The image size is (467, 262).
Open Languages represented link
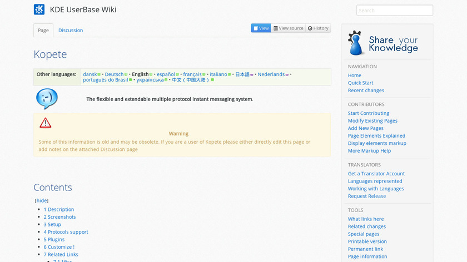(375, 181)
